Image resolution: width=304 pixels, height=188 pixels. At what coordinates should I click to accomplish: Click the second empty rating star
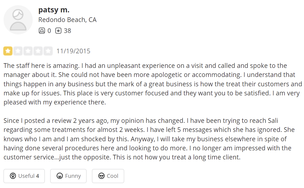(x=18, y=51)
